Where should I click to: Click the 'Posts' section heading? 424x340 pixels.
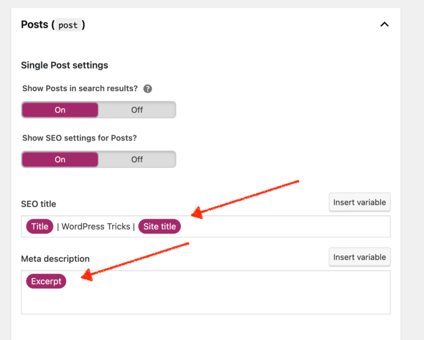pos(35,24)
